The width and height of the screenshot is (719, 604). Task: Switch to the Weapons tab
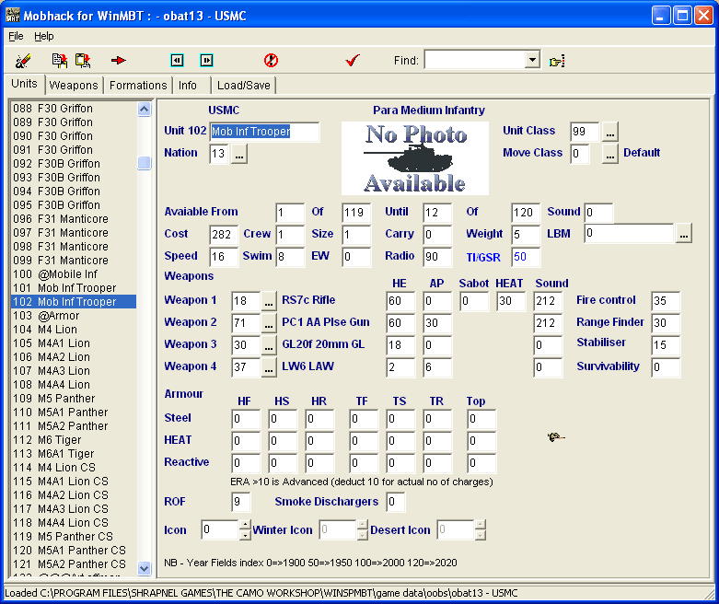tap(74, 86)
